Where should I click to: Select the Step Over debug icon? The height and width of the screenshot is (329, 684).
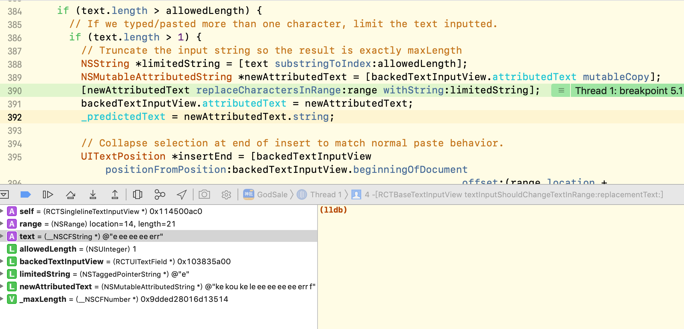pyautogui.click(x=70, y=194)
